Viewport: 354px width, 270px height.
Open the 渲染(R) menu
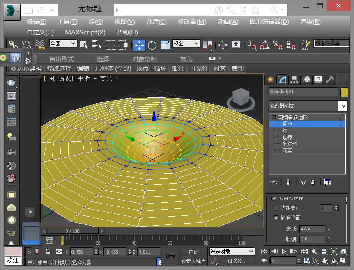310,22
